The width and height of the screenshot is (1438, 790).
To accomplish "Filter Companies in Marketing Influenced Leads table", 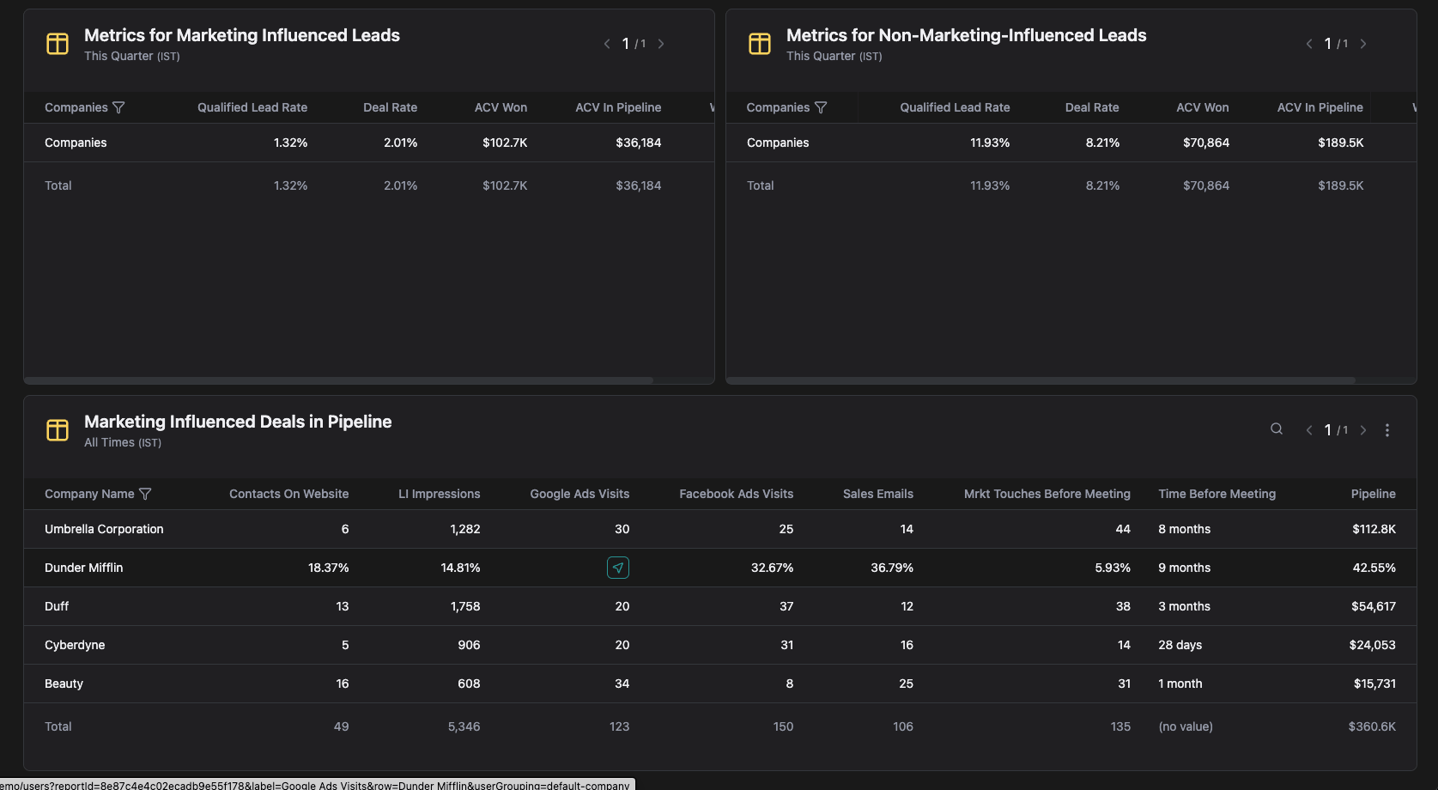I will pos(118,107).
